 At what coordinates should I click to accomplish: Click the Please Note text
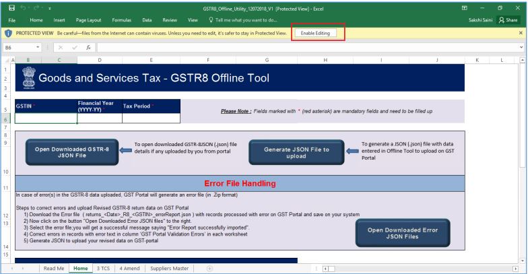click(x=236, y=111)
